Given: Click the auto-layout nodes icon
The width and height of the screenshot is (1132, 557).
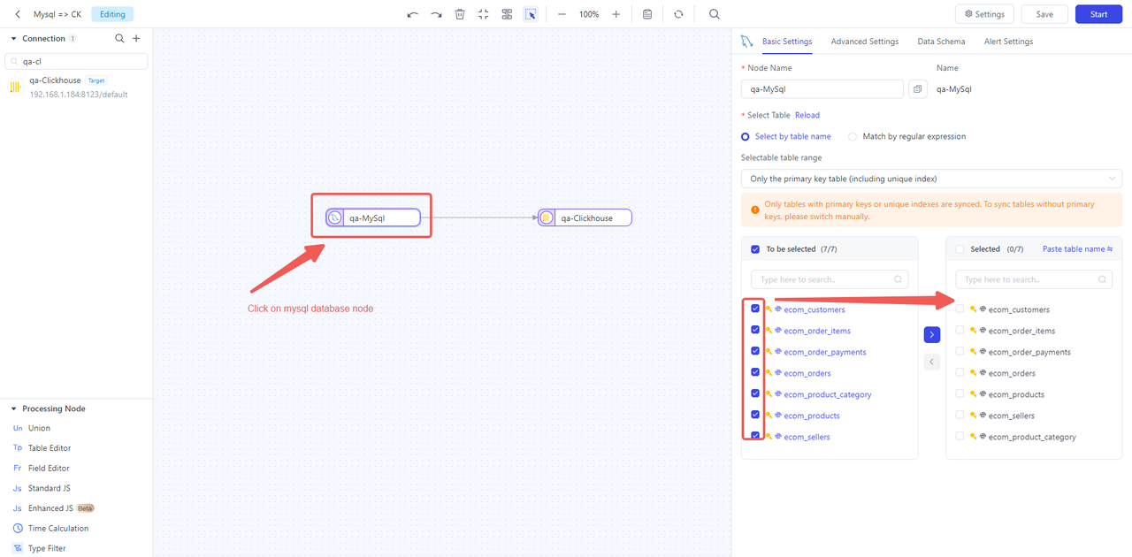Looking at the screenshot, I should (507, 14).
